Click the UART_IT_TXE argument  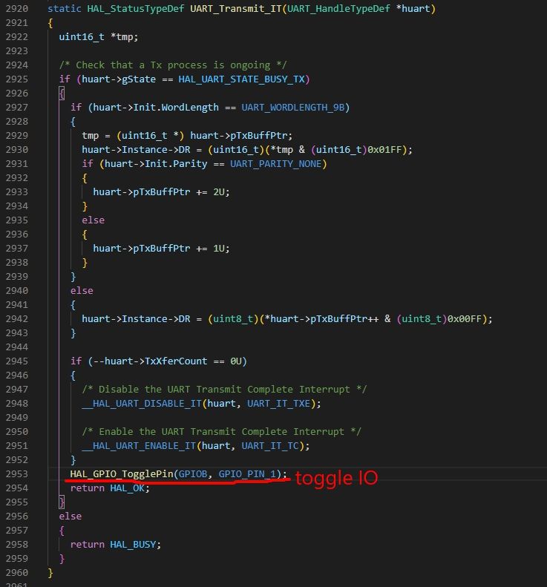pyautogui.click(x=278, y=404)
